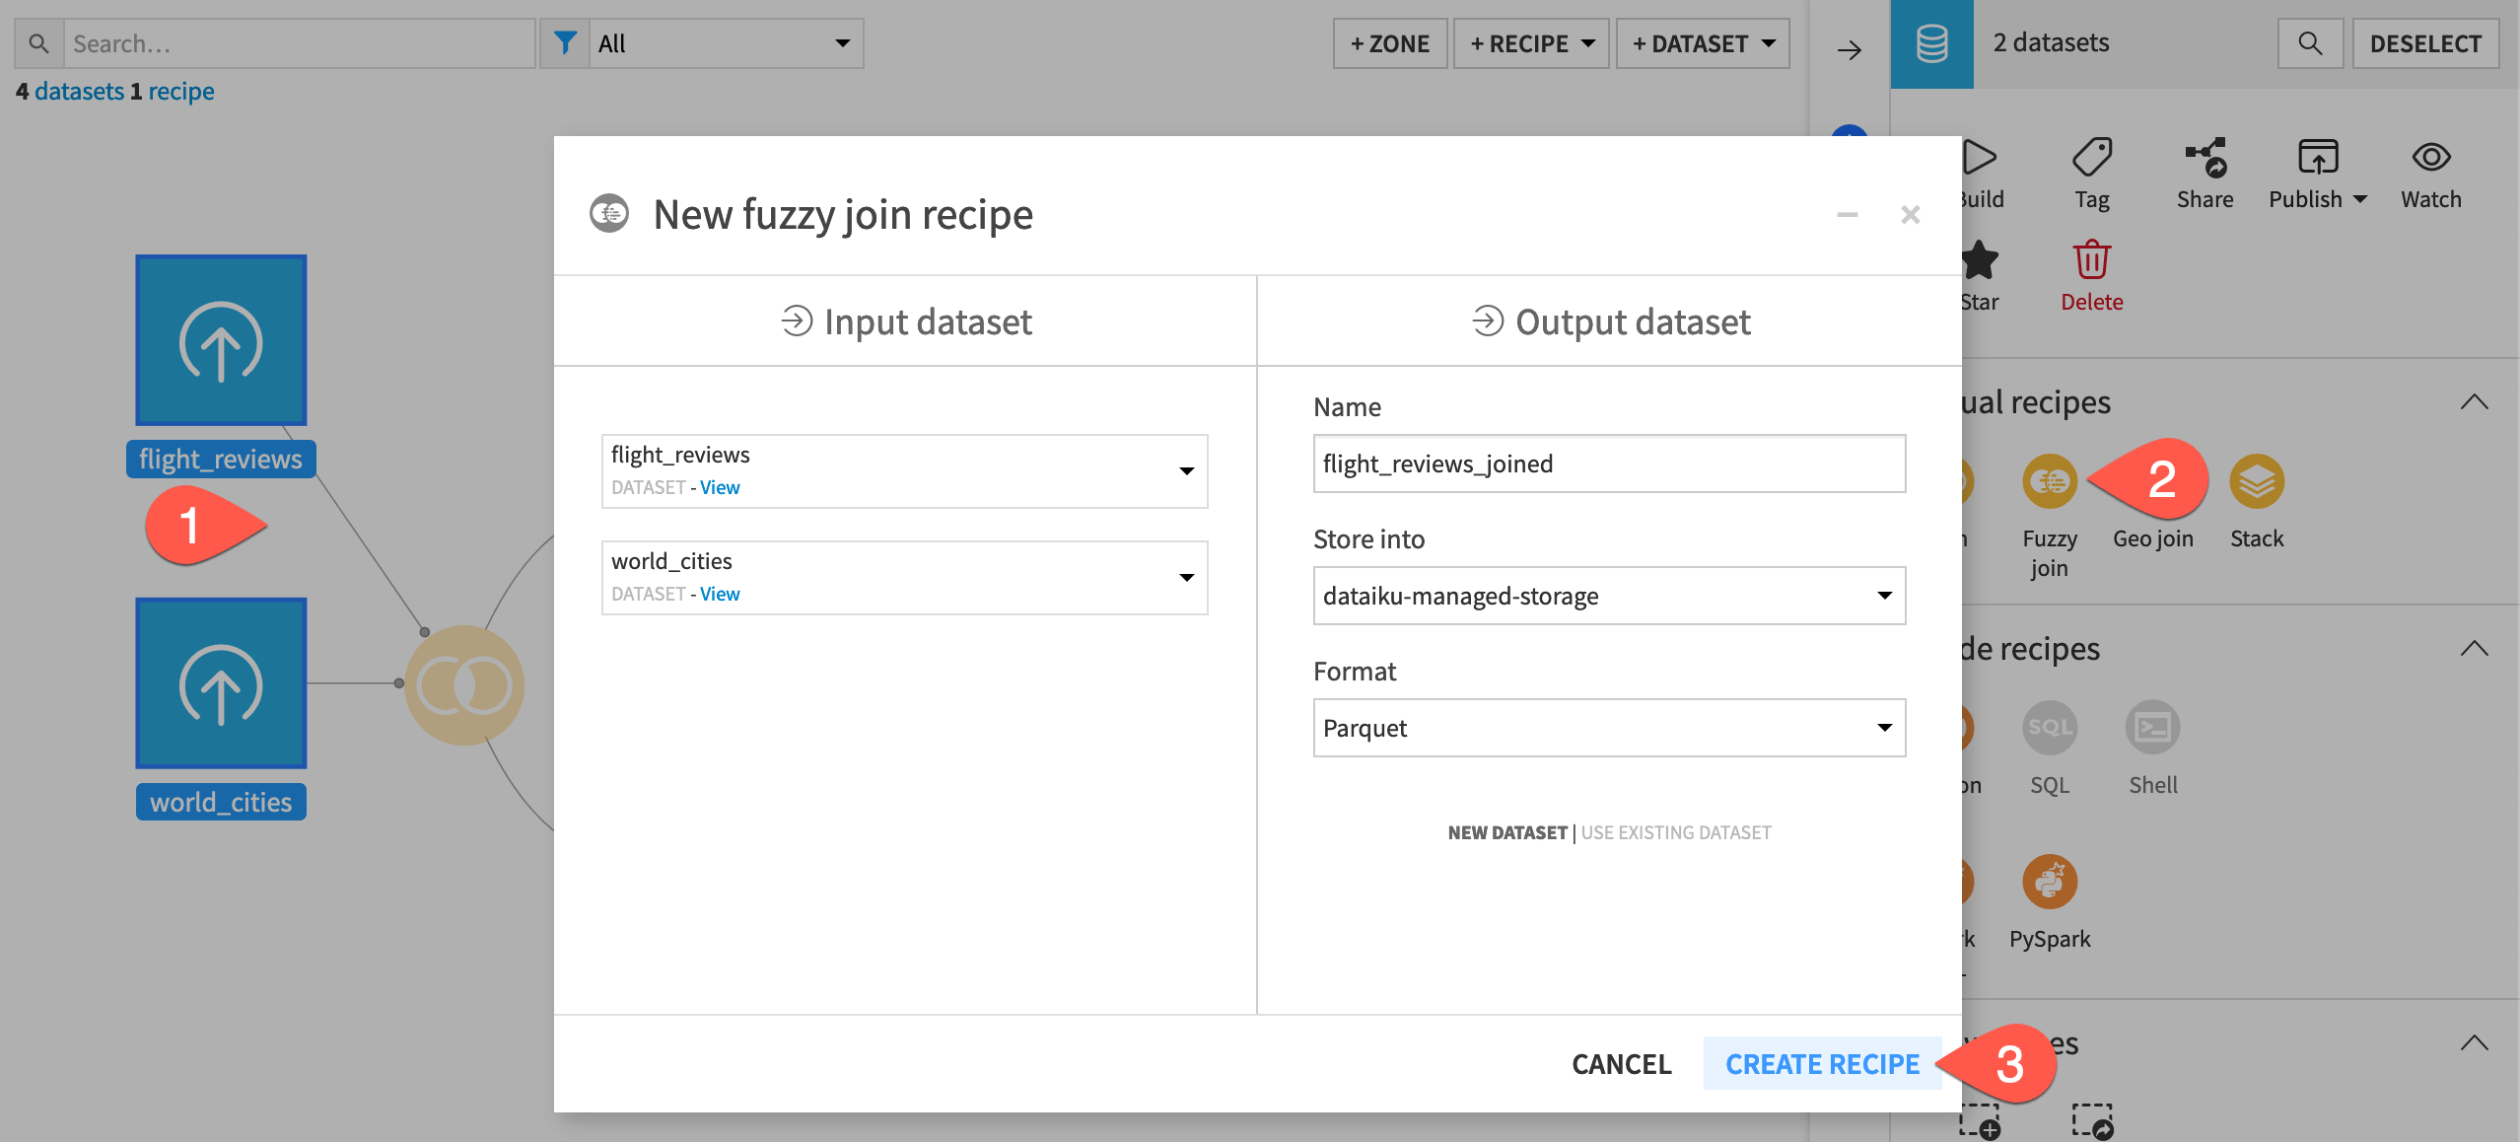Screen dimensions: 2520x1142
Task: Open the Shell code recipe
Action: coord(2152,728)
